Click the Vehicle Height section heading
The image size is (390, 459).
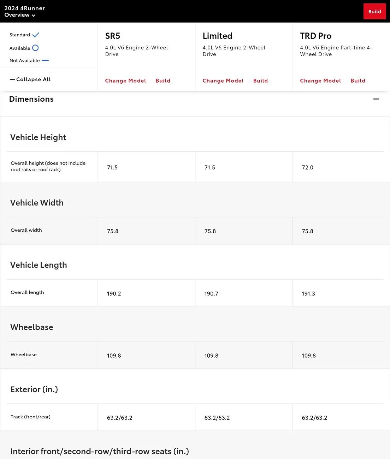pos(38,137)
